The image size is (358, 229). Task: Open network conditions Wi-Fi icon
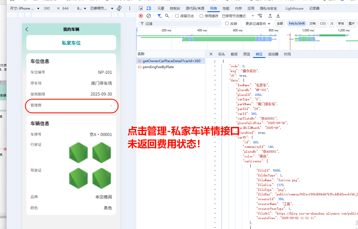tap(260, 16)
